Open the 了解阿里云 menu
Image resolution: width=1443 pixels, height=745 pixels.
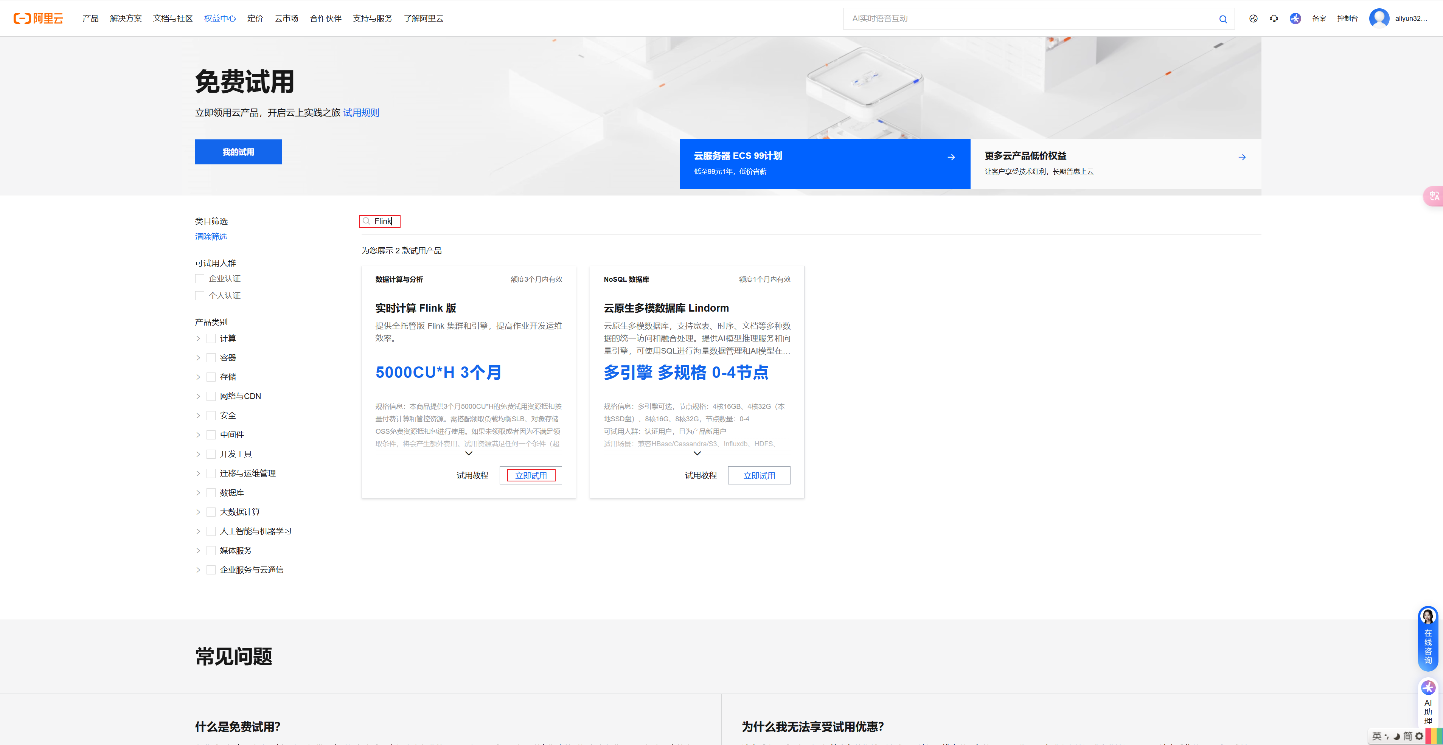pos(424,19)
